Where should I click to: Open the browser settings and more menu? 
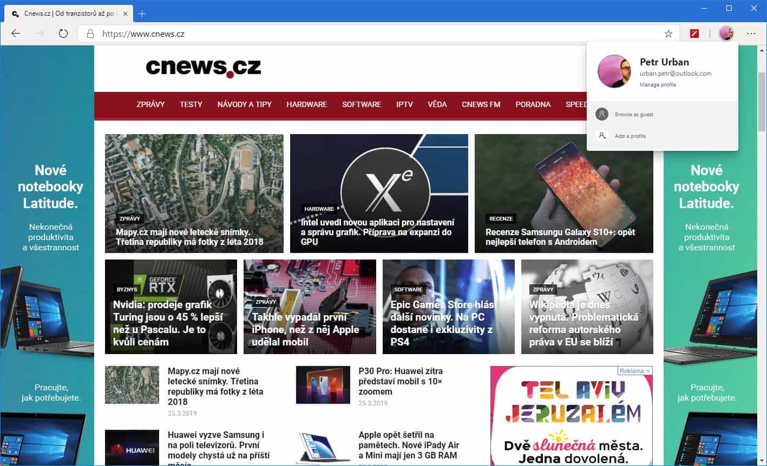(x=751, y=34)
